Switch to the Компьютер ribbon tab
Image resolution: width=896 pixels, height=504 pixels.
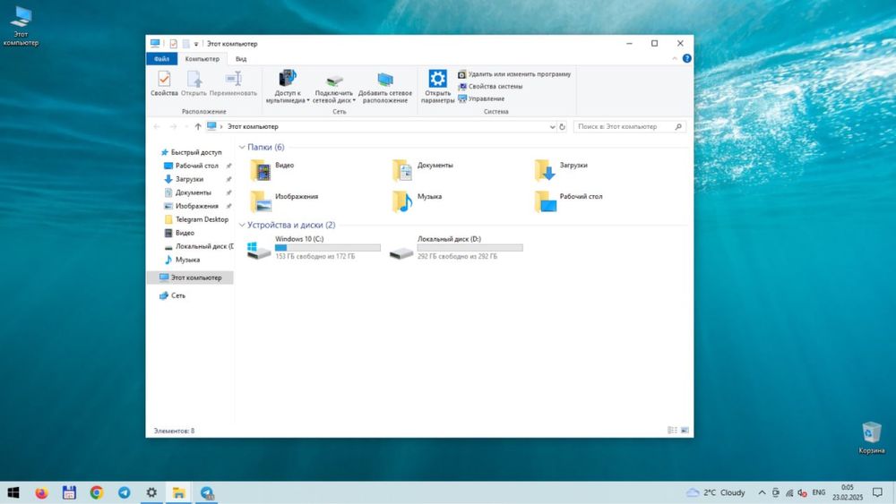click(x=202, y=59)
